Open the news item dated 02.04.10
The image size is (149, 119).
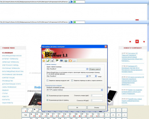pyautogui.click(x=132, y=92)
